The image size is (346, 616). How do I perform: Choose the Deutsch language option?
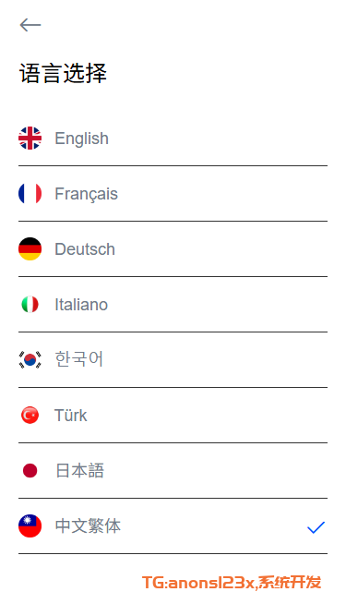click(173, 249)
